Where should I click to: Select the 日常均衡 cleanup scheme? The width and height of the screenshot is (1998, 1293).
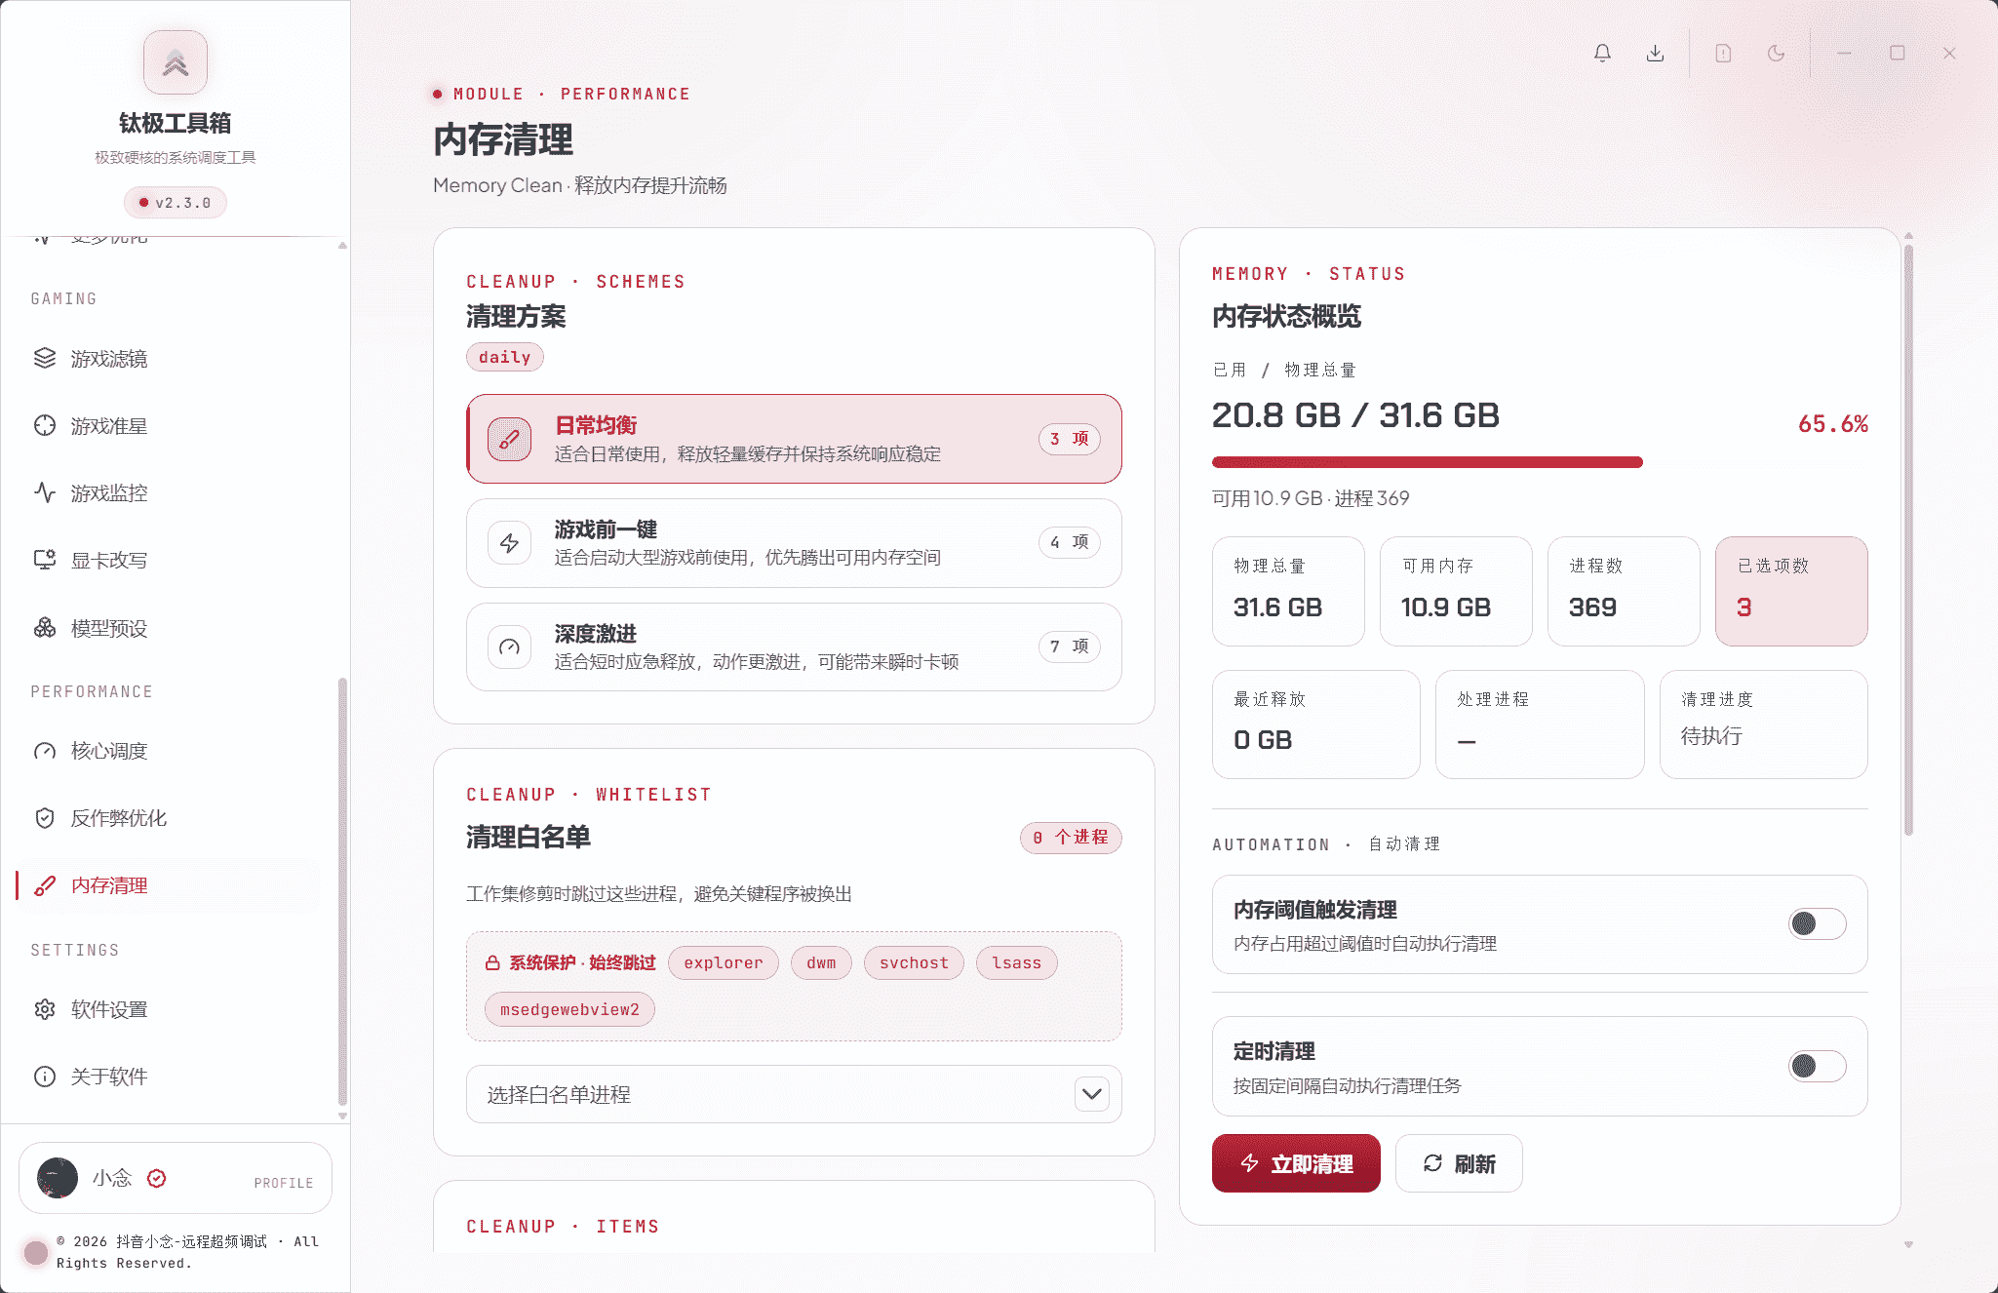[x=794, y=439]
